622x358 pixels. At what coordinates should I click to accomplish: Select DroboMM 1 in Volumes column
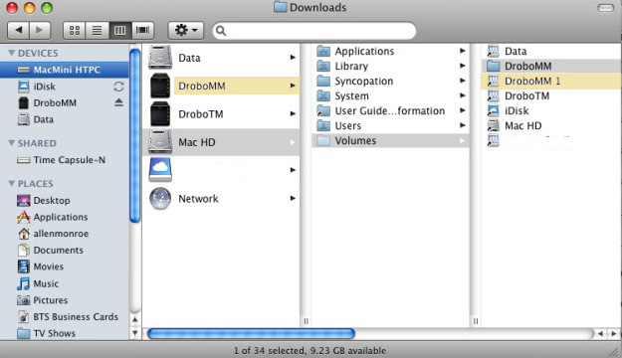tap(551, 81)
